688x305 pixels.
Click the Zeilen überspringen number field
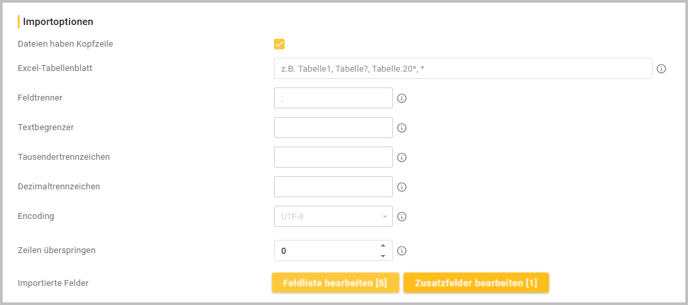point(325,250)
